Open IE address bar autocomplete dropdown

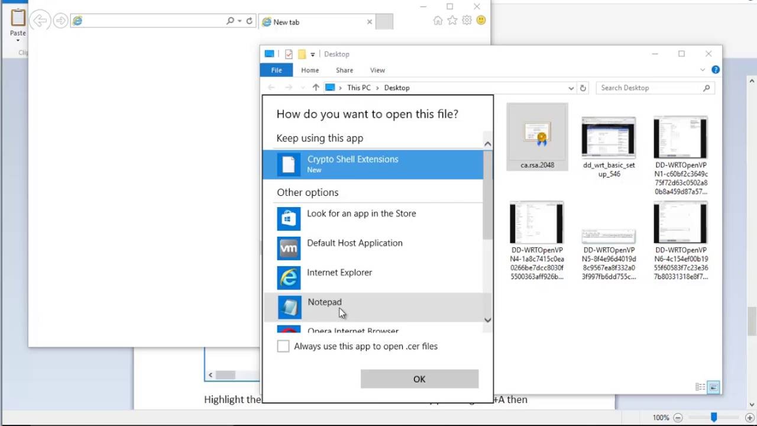pyautogui.click(x=240, y=21)
